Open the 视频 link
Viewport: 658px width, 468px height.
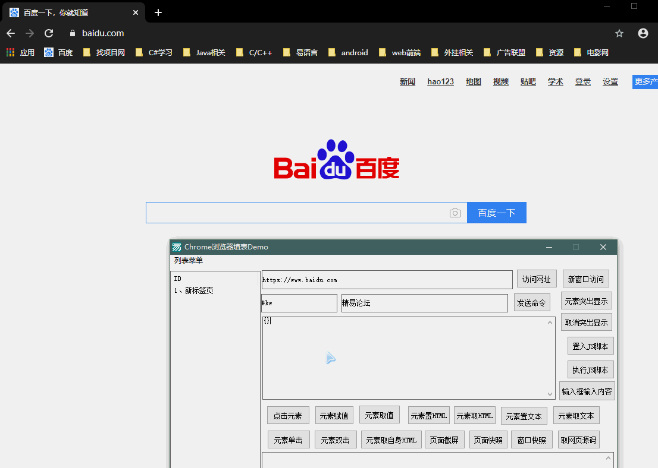pos(500,82)
